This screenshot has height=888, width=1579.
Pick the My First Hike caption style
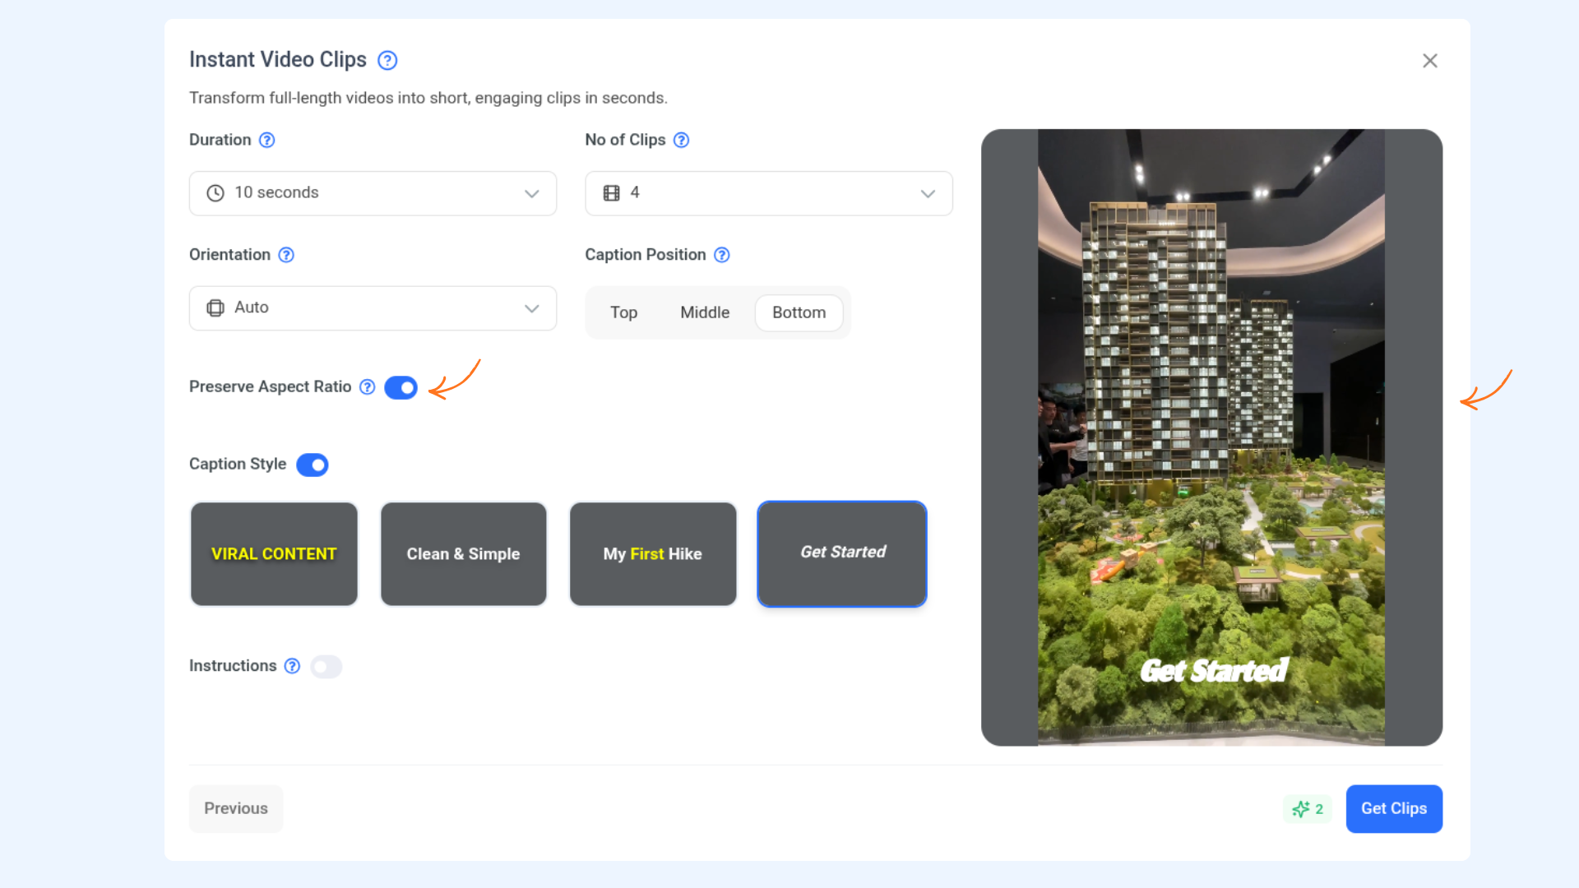click(x=653, y=554)
